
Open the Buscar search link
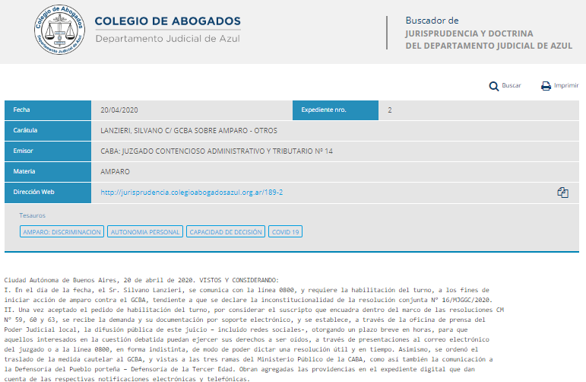(511, 86)
